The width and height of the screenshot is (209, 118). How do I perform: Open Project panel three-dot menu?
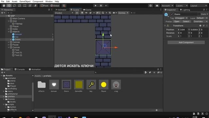[x=161, y=69]
